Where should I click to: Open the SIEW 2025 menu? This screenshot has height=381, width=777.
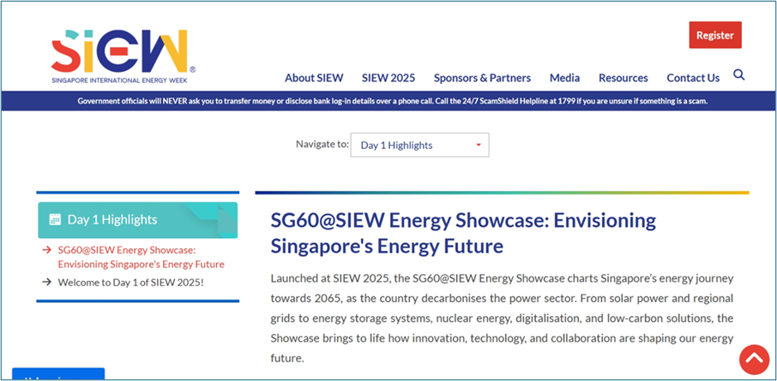(388, 78)
